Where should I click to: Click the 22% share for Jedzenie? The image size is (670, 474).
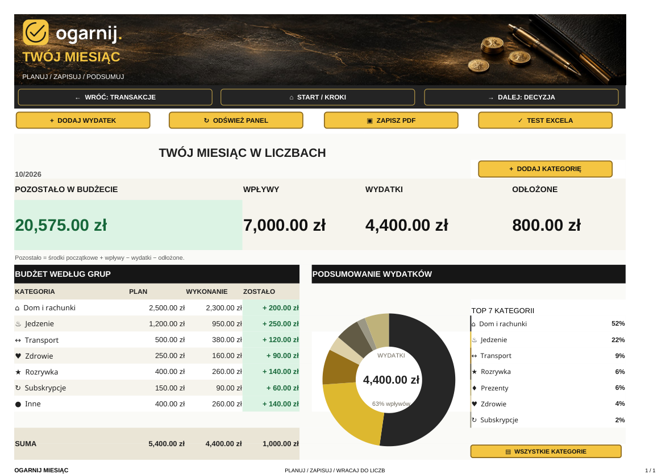click(618, 340)
